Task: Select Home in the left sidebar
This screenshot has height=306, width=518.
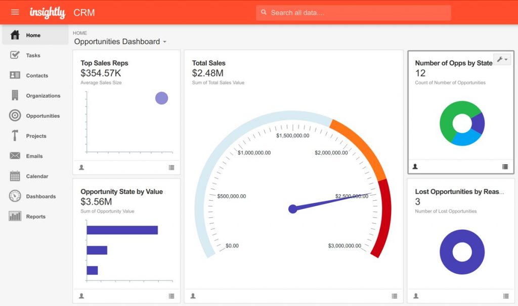Action: [x=33, y=35]
